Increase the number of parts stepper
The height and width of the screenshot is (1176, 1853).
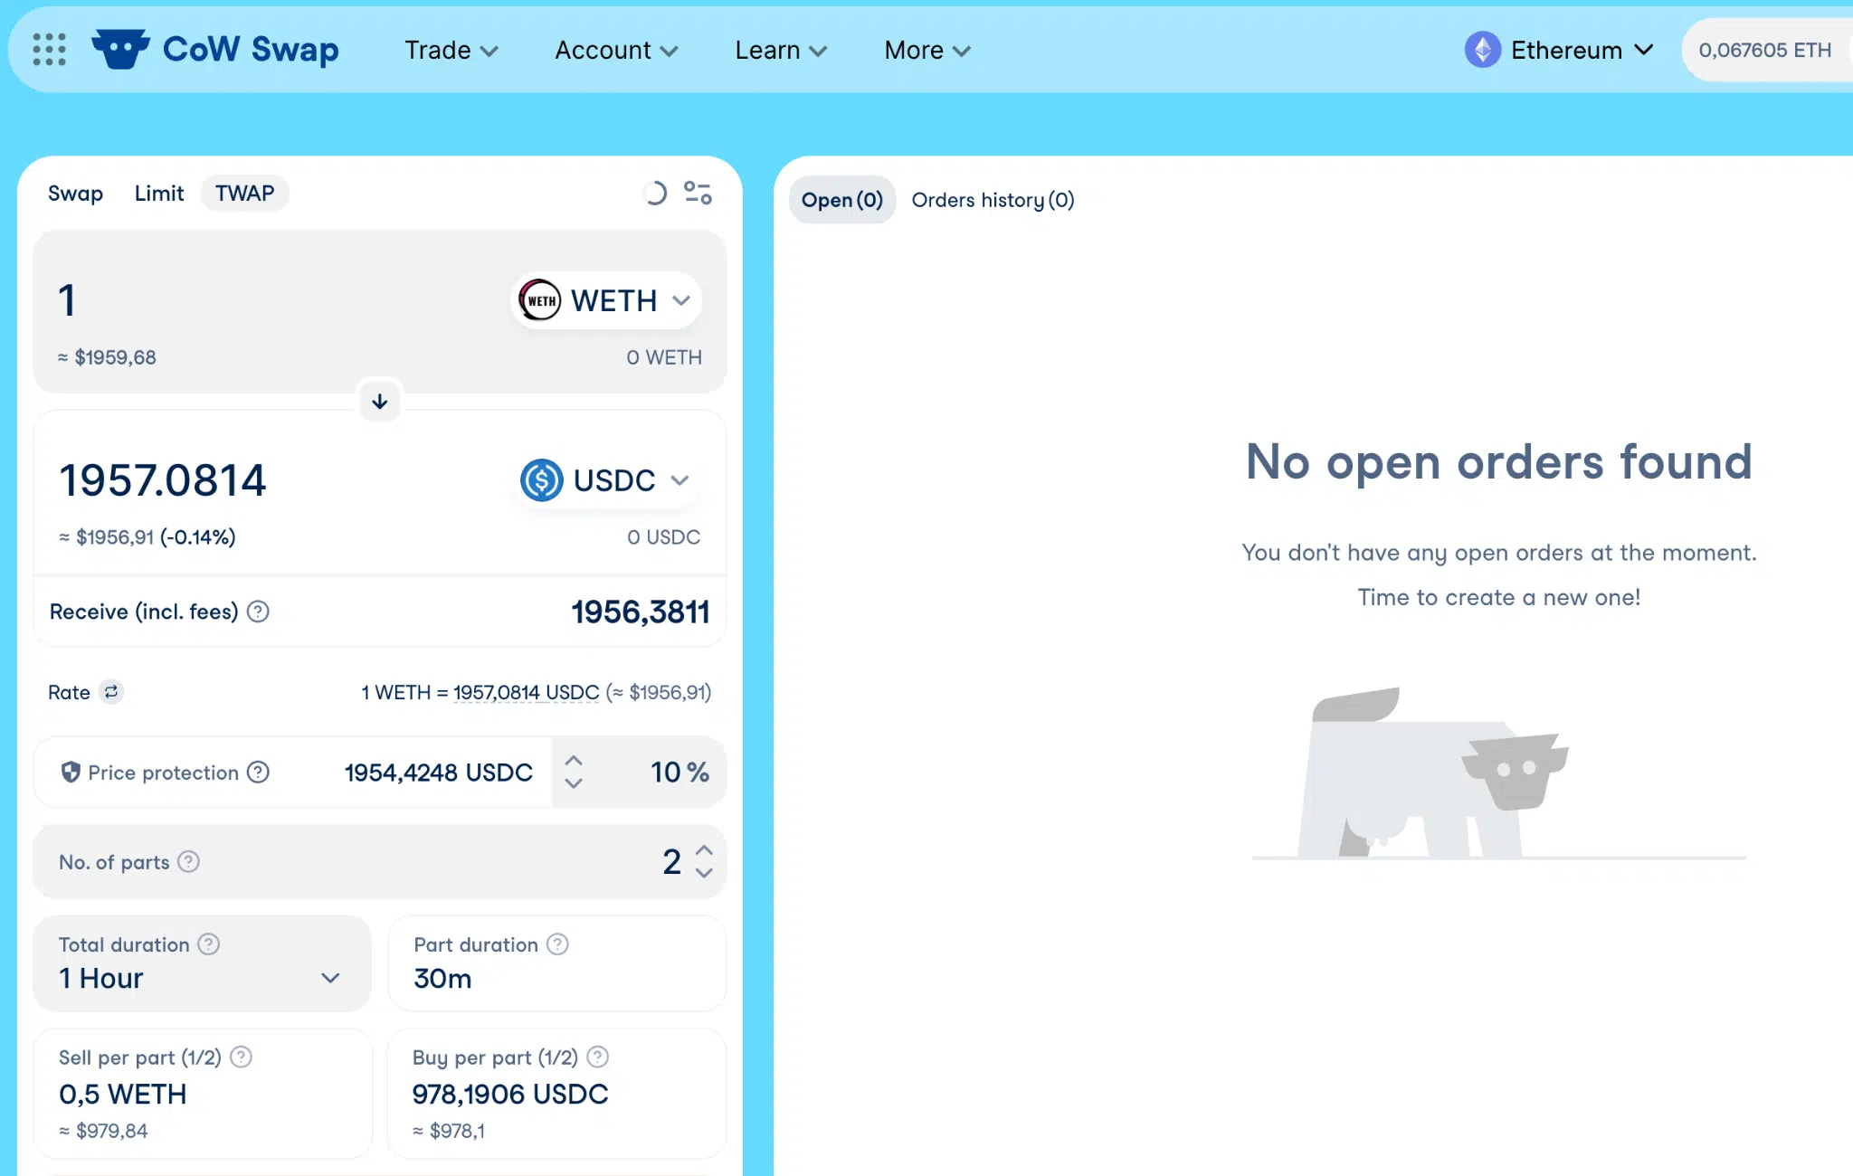[704, 850]
